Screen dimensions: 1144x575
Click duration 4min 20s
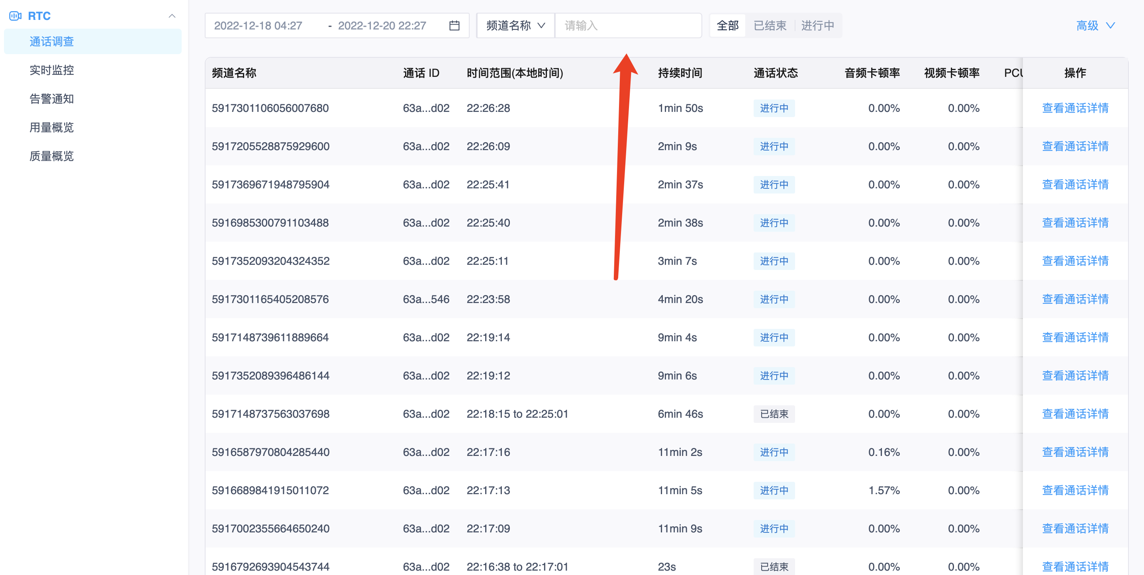coord(680,299)
